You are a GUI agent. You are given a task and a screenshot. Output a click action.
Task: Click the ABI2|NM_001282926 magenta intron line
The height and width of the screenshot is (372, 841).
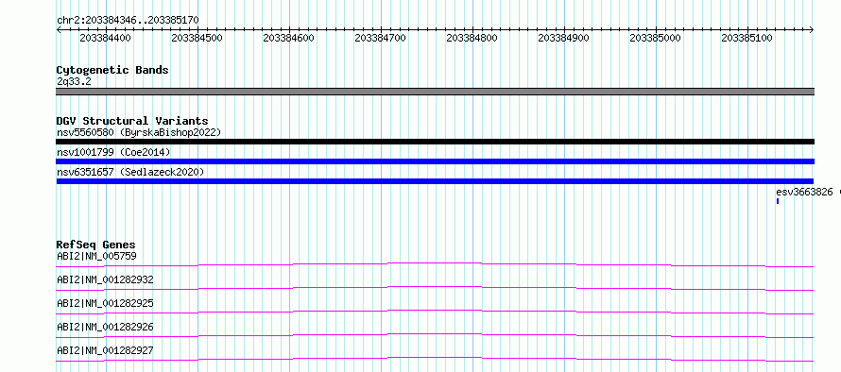pyautogui.click(x=435, y=335)
